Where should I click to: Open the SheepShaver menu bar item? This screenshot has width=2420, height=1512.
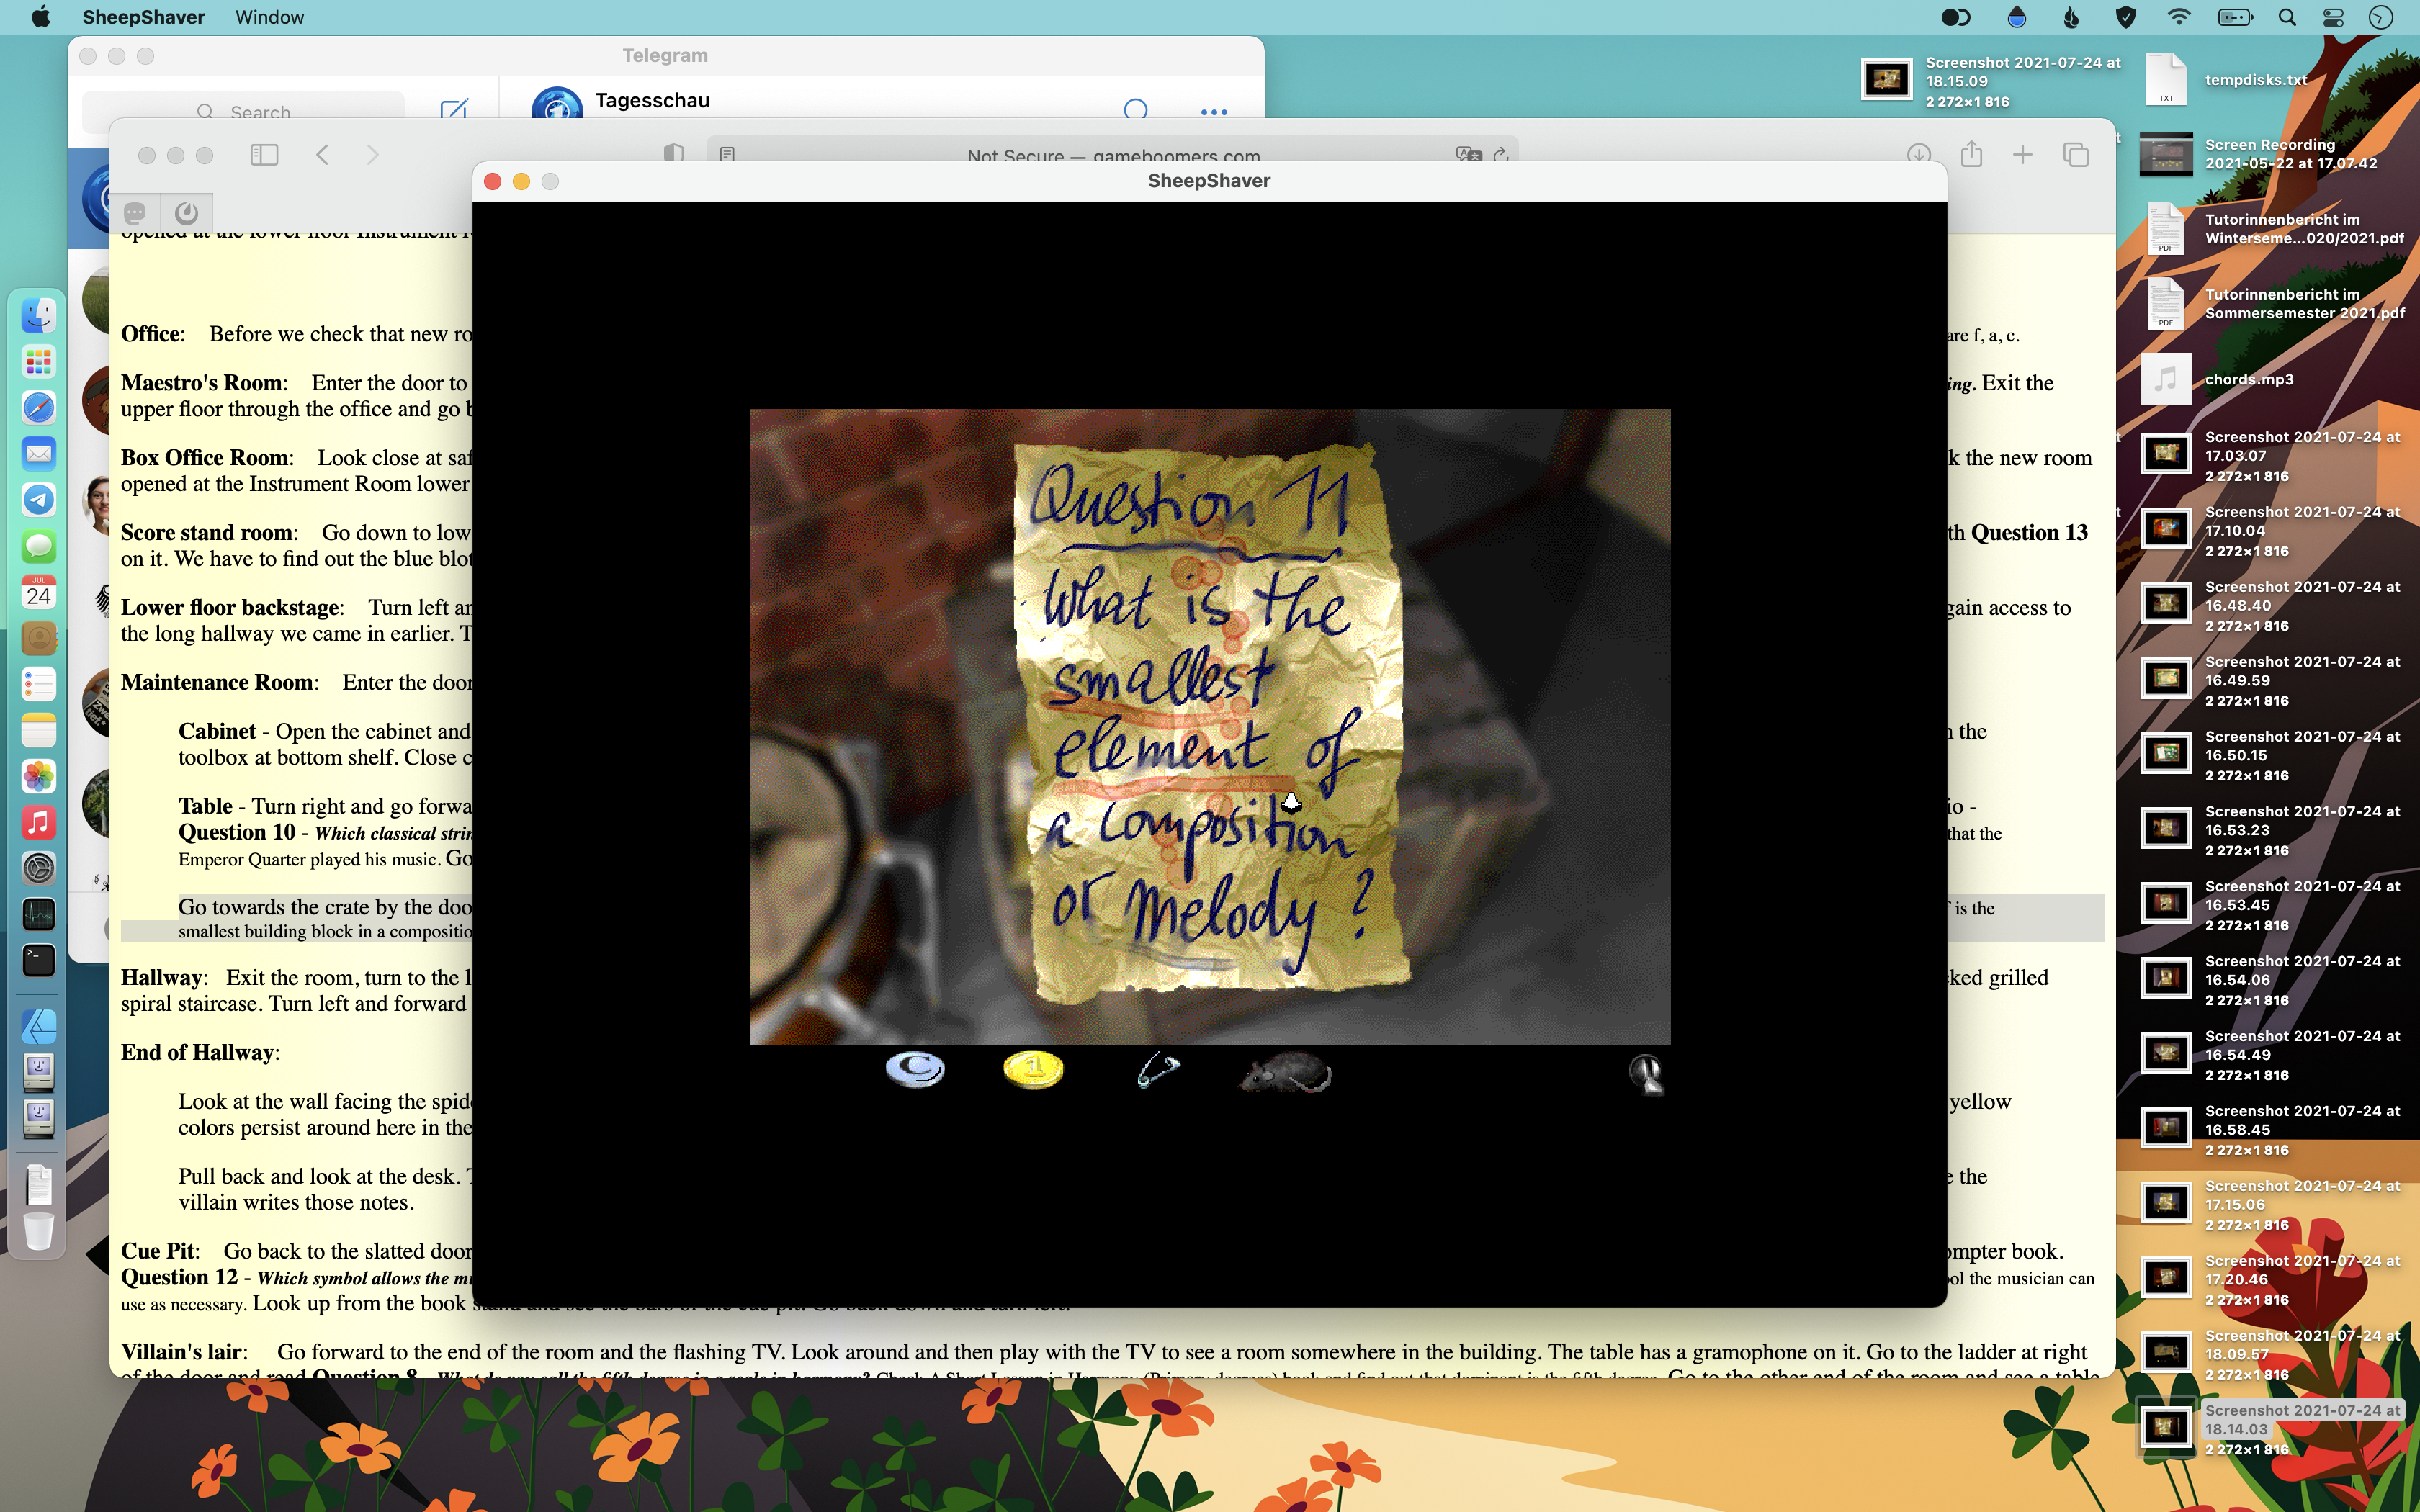pyautogui.click(x=143, y=17)
